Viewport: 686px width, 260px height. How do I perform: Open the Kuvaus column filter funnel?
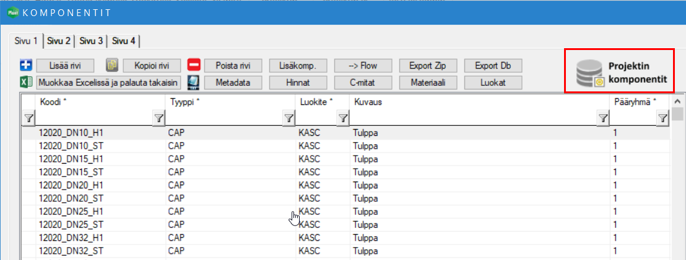603,118
